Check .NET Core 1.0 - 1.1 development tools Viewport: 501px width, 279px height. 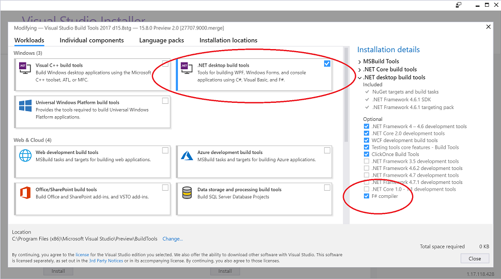pos(367,189)
